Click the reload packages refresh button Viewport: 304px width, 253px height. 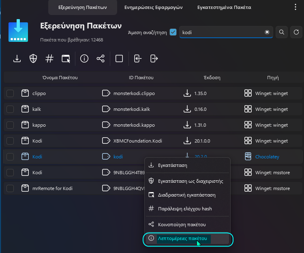[296, 32]
